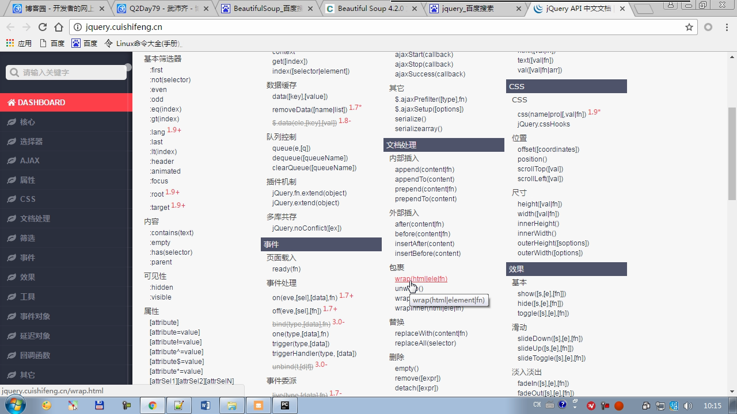The width and height of the screenshot is (737, 414).
Task: Open the wrap(html|ele|fn) link
Action: pos(421,279)
